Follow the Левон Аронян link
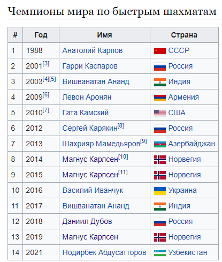Viewport: 222px width, 262px height. click(x=87, y=97)
